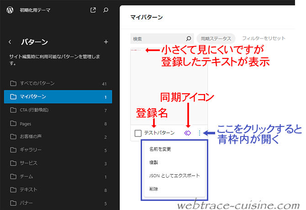Go back with the left chevron

(10, 42)
